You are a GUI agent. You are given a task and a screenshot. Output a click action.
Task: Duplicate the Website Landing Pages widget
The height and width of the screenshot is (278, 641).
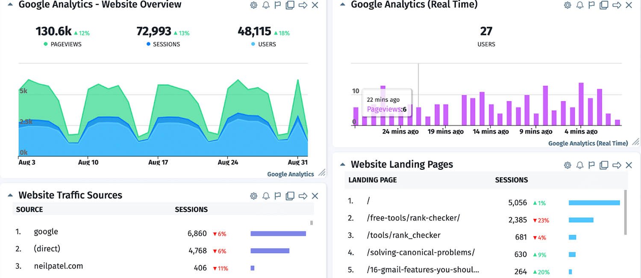coord(604,165)
